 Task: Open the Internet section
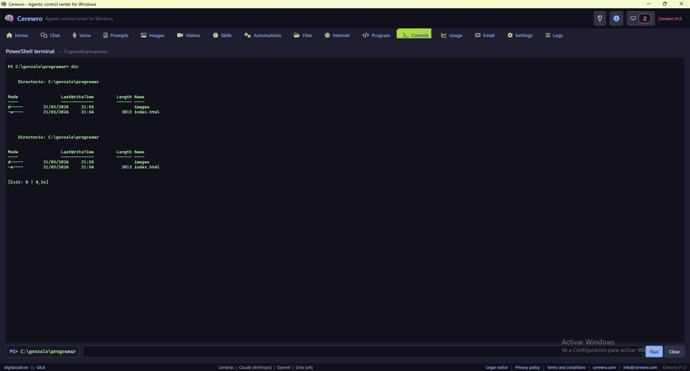click(337, 35)
